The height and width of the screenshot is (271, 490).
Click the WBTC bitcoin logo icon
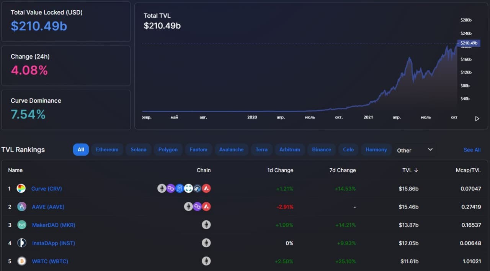pyautogui.click(x=22, y=261)
